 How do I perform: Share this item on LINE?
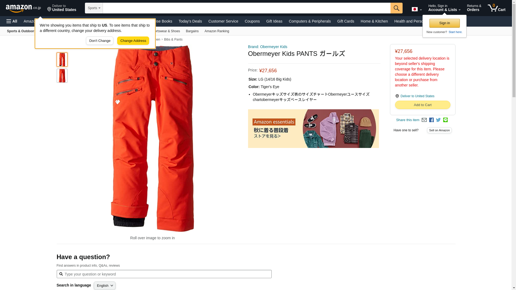445,120
